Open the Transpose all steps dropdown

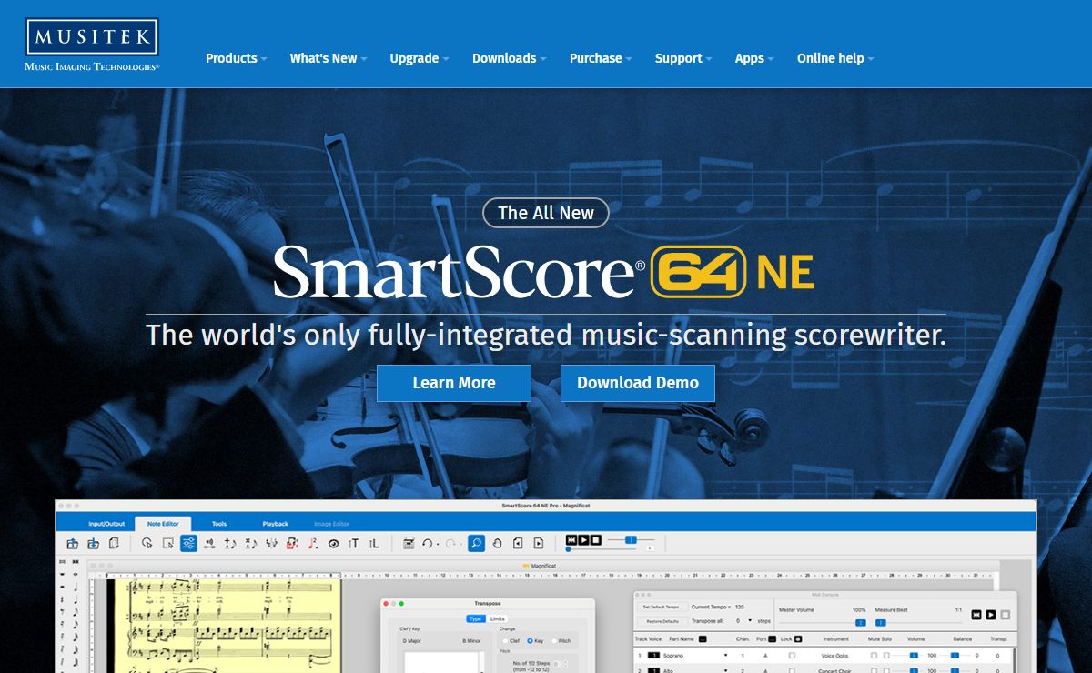750,621
